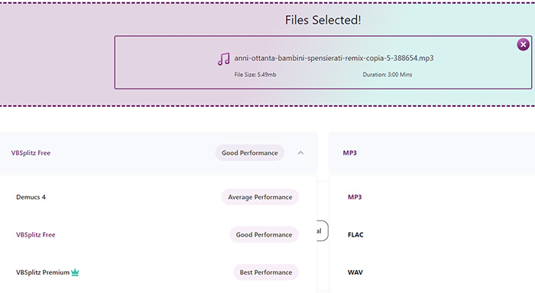The width and height of the screenshot is (535, 293).
Task: Open the VBSplitz Free model selector header
Action: tap(159, 153)
